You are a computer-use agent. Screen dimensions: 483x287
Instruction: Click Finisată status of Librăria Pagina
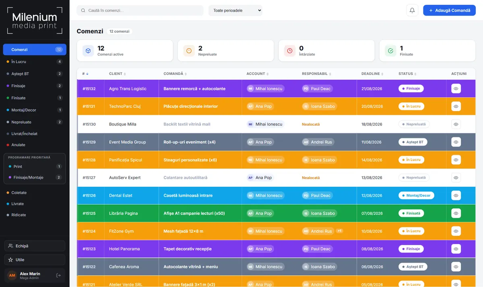pyautogui.click(x=411, y=213)
